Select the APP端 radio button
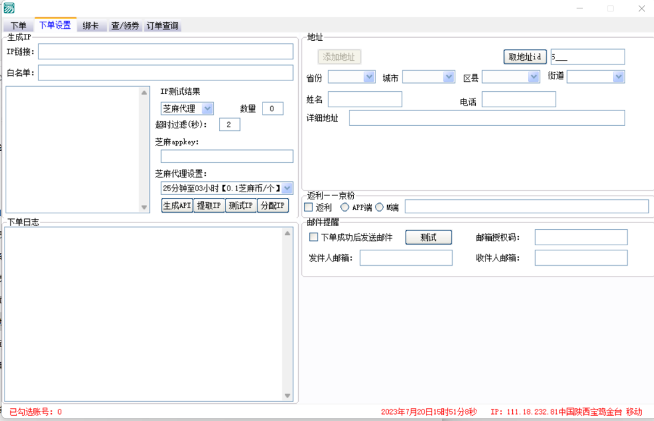 345,207
